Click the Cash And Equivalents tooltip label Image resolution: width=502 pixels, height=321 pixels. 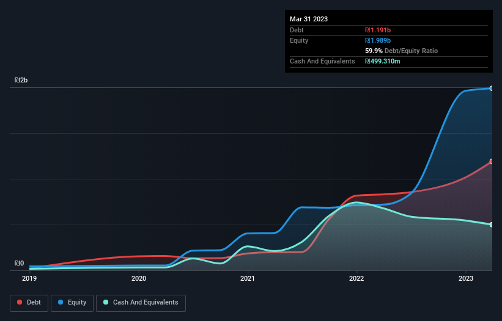point(322,61)
